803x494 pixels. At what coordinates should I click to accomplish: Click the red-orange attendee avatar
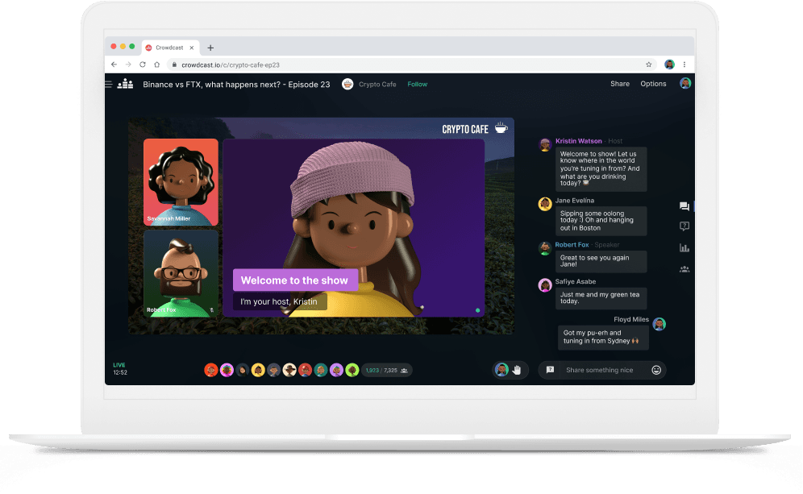pos(211,370)
